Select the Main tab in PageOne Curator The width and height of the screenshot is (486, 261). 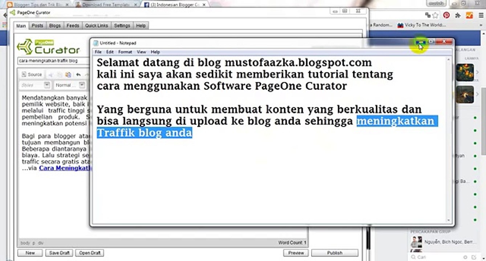(21, 26)
